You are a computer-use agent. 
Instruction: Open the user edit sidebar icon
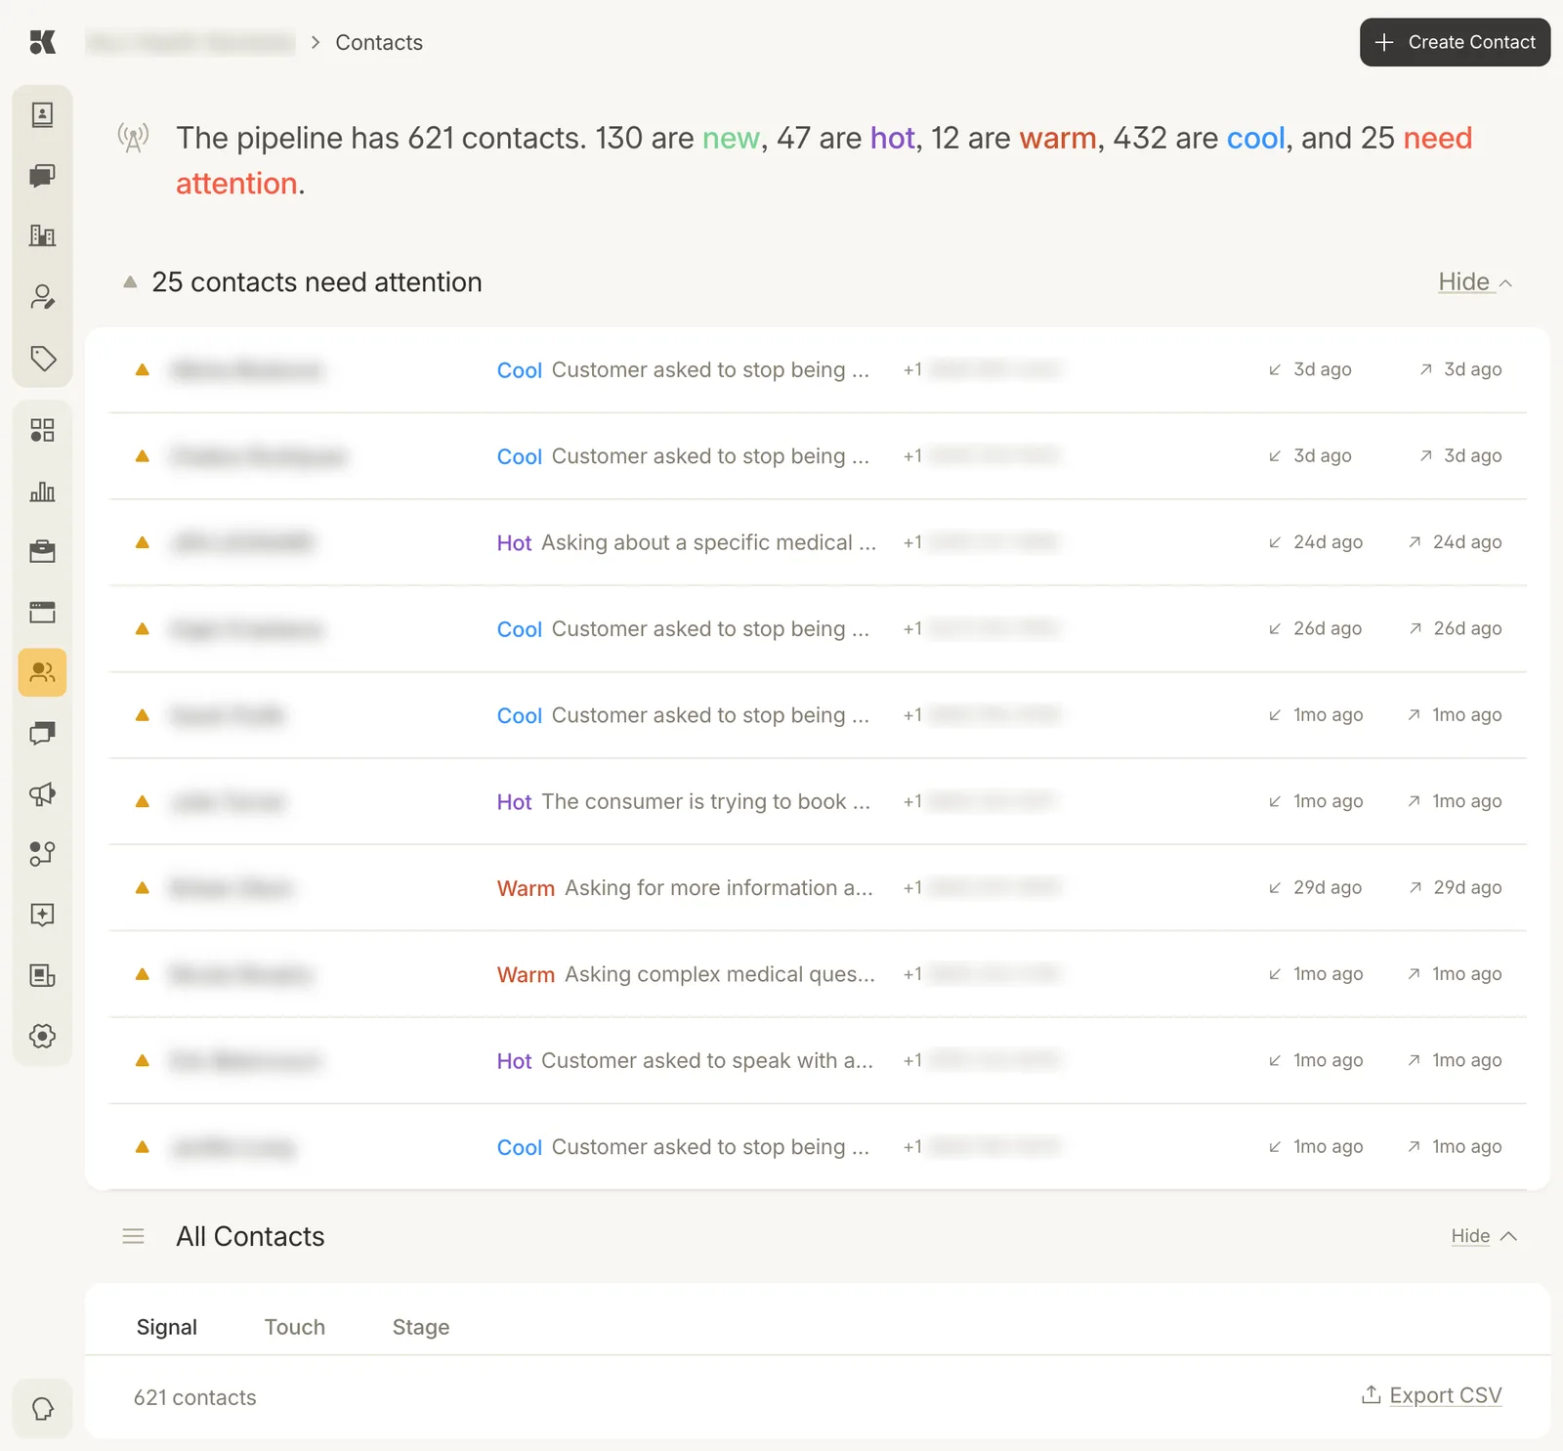point(42,297)
